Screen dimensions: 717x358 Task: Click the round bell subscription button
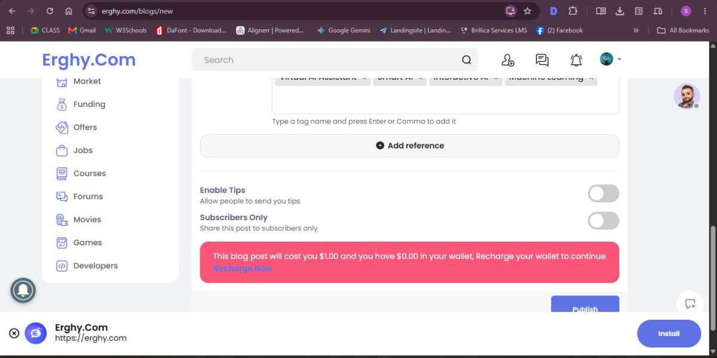pos(23,291)
